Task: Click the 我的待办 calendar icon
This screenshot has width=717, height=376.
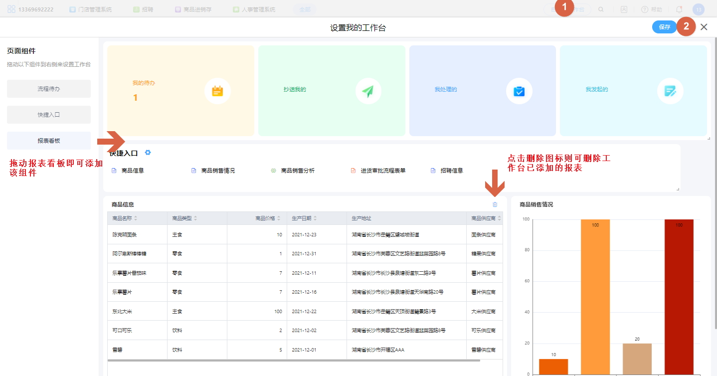Action: point(217,91)
